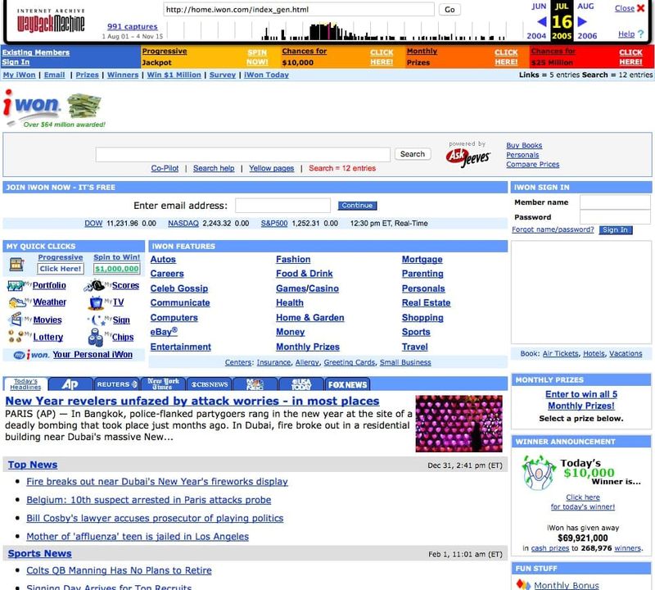Click the $1,000,000 Spin to Win box

click(116, 269)
